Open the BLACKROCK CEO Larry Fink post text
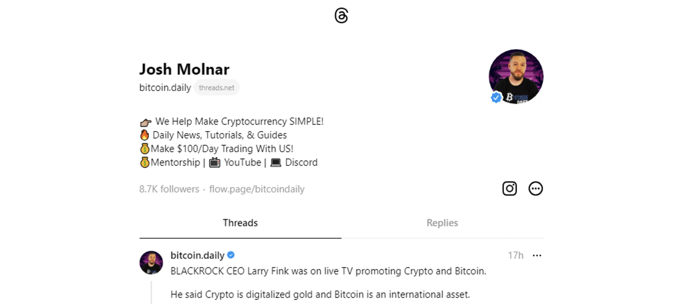The width and height of the screenshot is (674, 304). 328,271
